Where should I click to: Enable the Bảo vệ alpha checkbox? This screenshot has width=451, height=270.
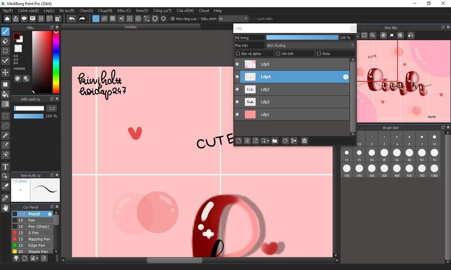(x=237, y=53)
